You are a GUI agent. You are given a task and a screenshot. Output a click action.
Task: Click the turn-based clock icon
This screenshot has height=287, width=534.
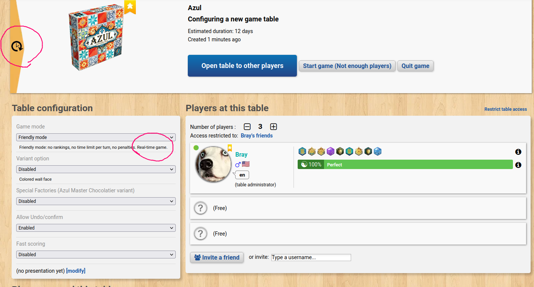(17, 47)
